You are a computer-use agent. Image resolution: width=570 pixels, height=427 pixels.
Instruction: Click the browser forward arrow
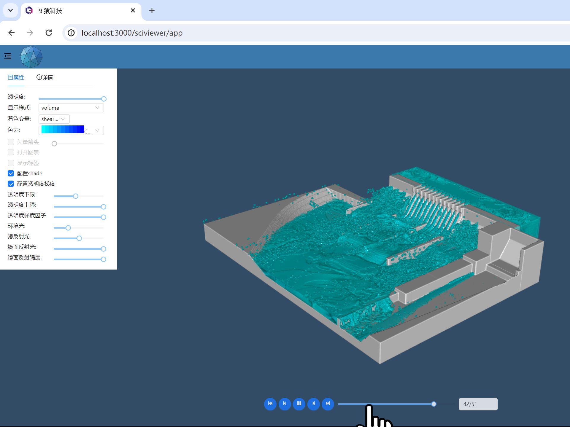pyautogui.click(x=30, y=33)
